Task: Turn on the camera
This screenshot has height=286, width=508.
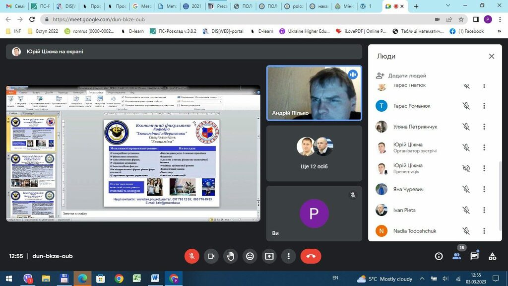Action: (x=211, y=256)
